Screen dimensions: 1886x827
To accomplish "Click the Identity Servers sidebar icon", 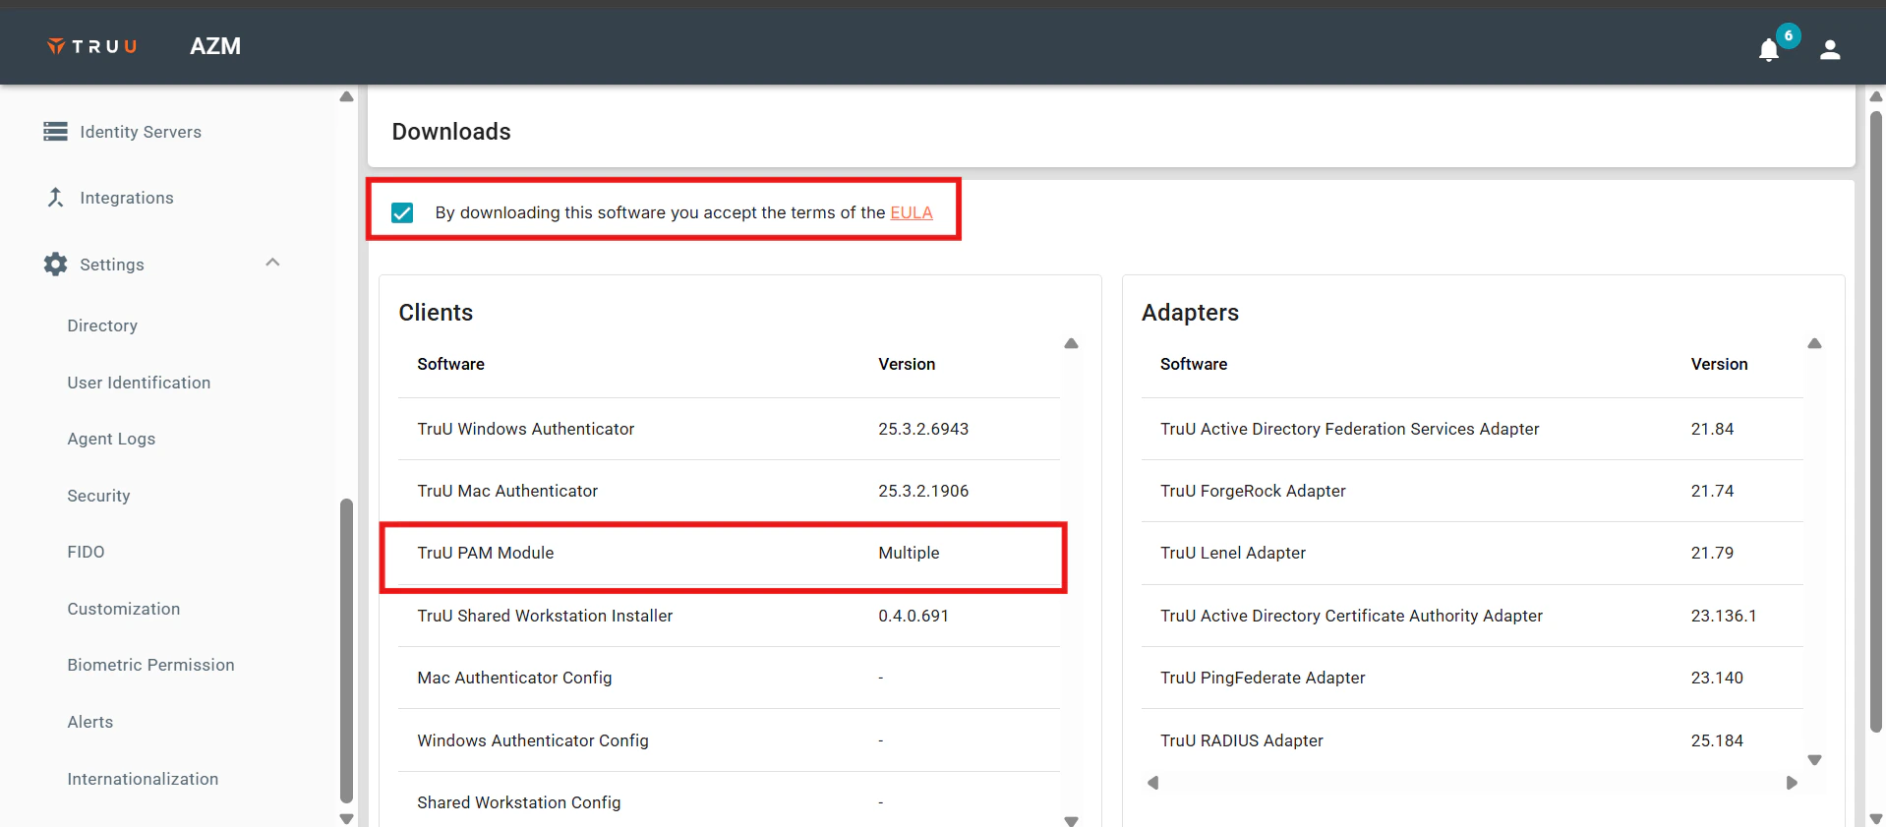I will click(x=56, y=132).
